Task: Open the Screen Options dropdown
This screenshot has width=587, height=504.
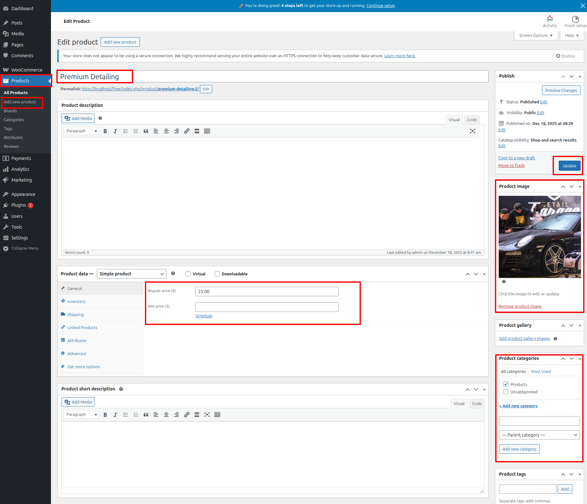Action: pos(536,35)
